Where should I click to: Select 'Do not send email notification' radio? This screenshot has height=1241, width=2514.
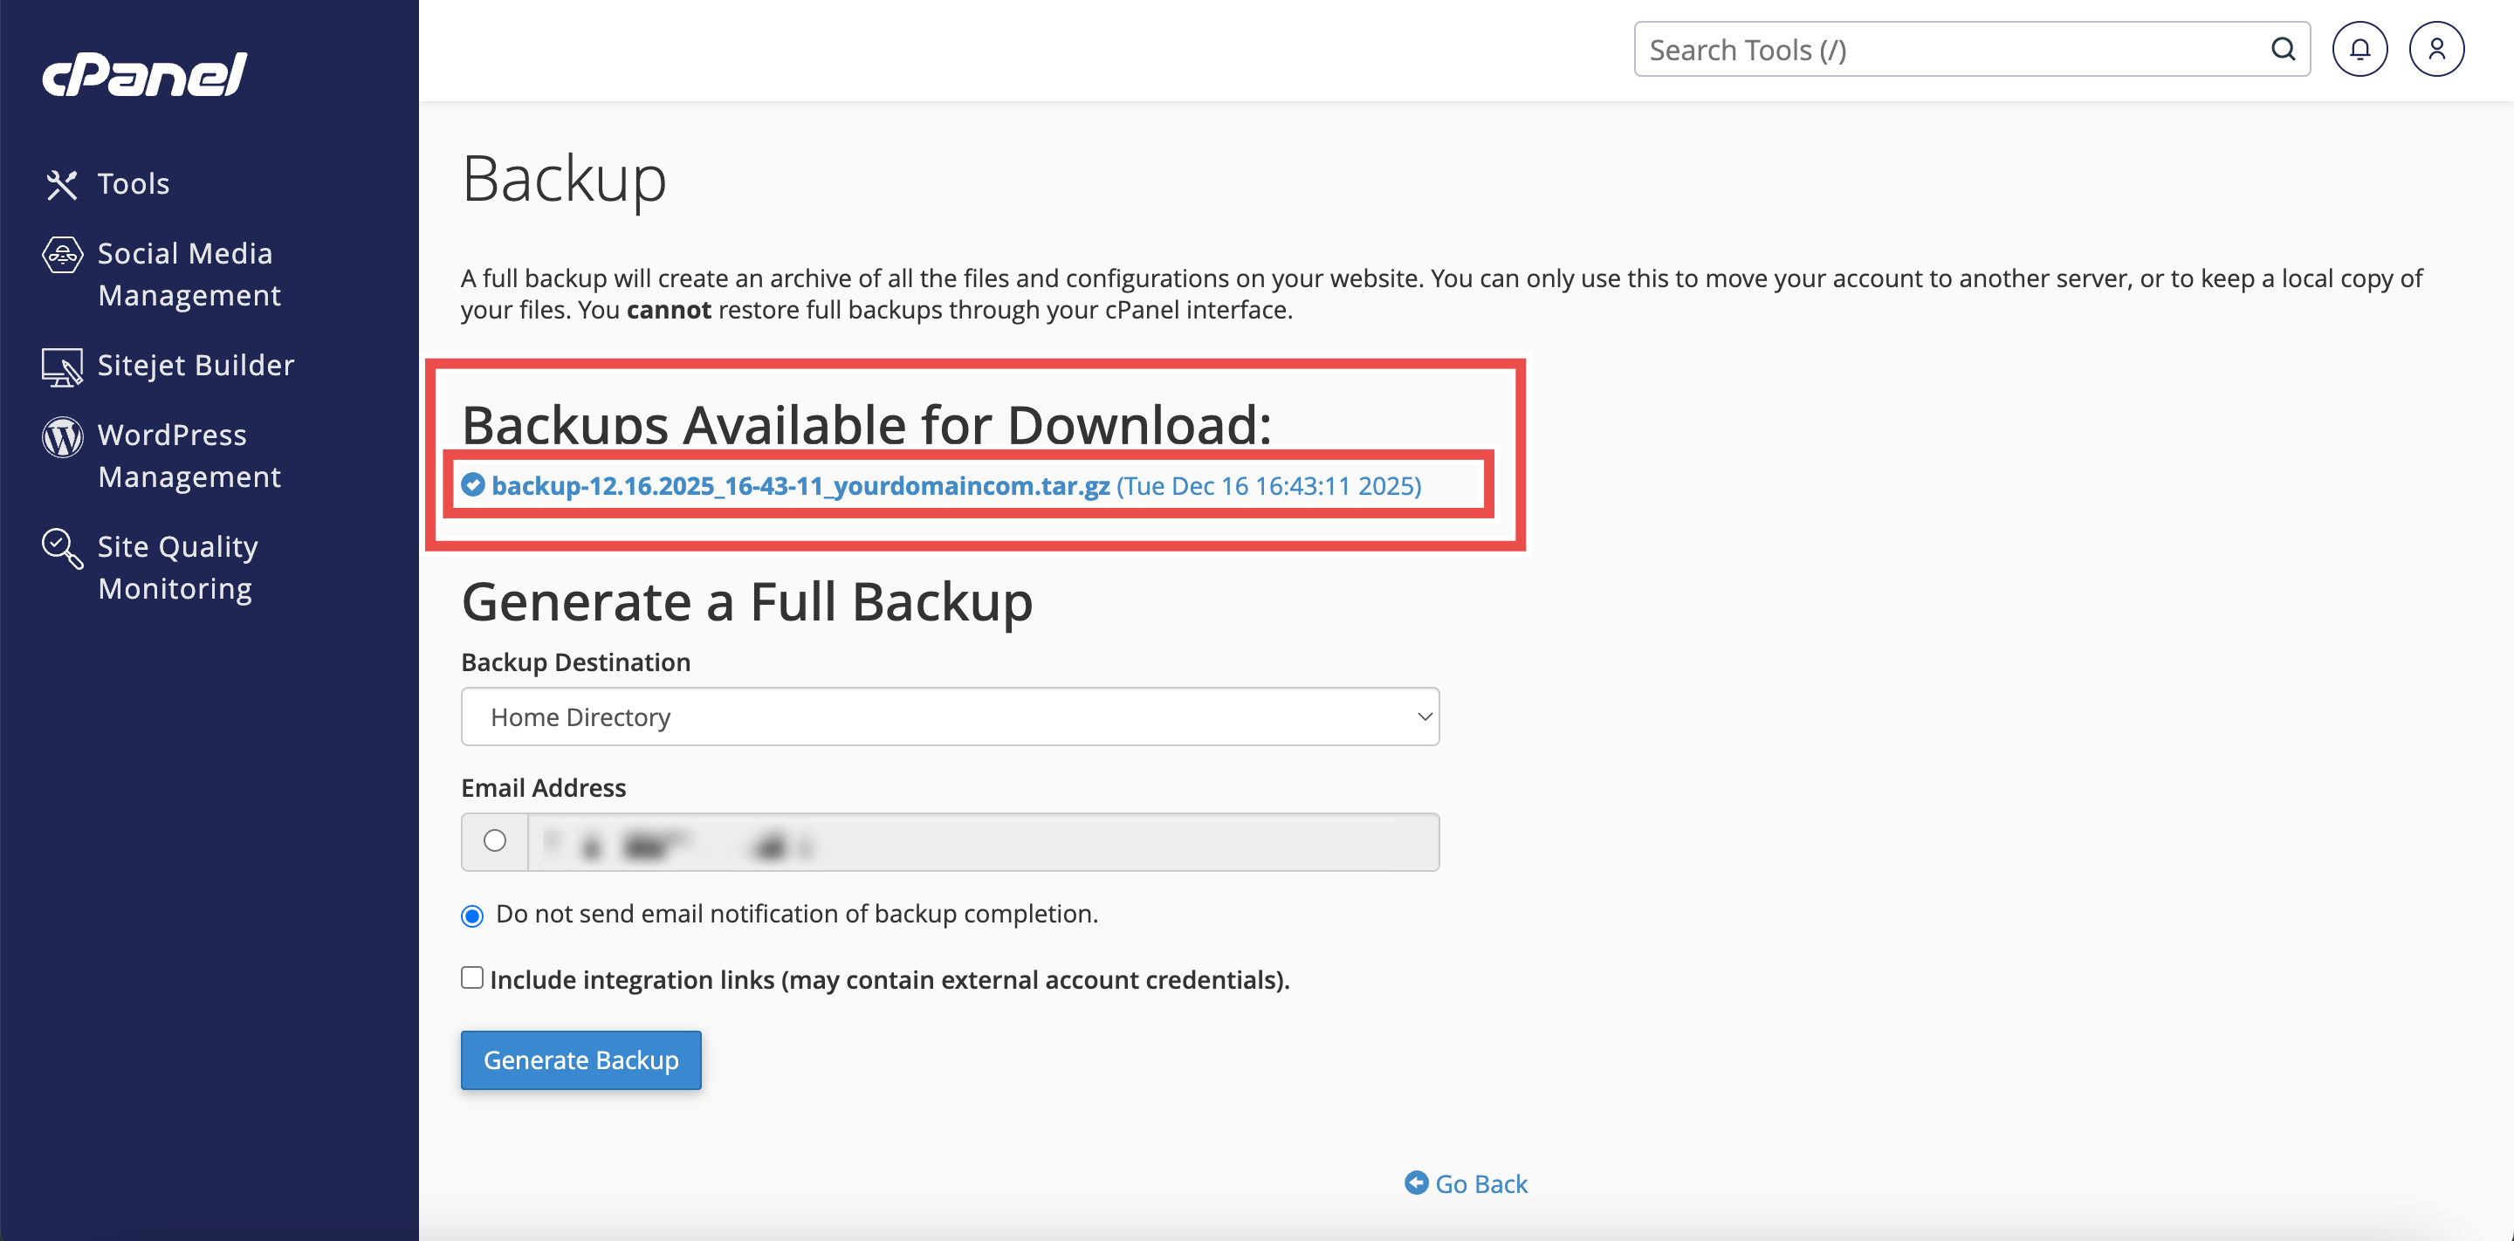coord(472,915)
